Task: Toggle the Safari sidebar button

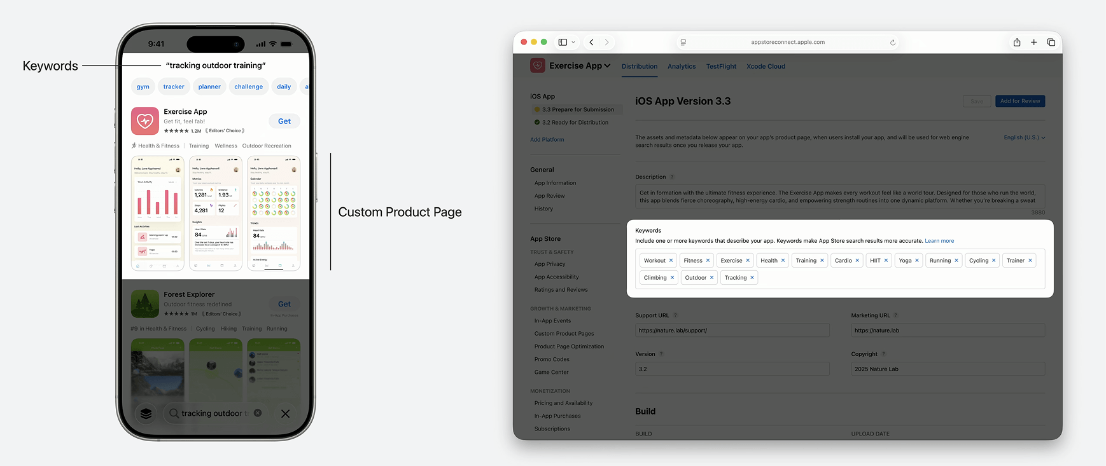Action: 563,43
